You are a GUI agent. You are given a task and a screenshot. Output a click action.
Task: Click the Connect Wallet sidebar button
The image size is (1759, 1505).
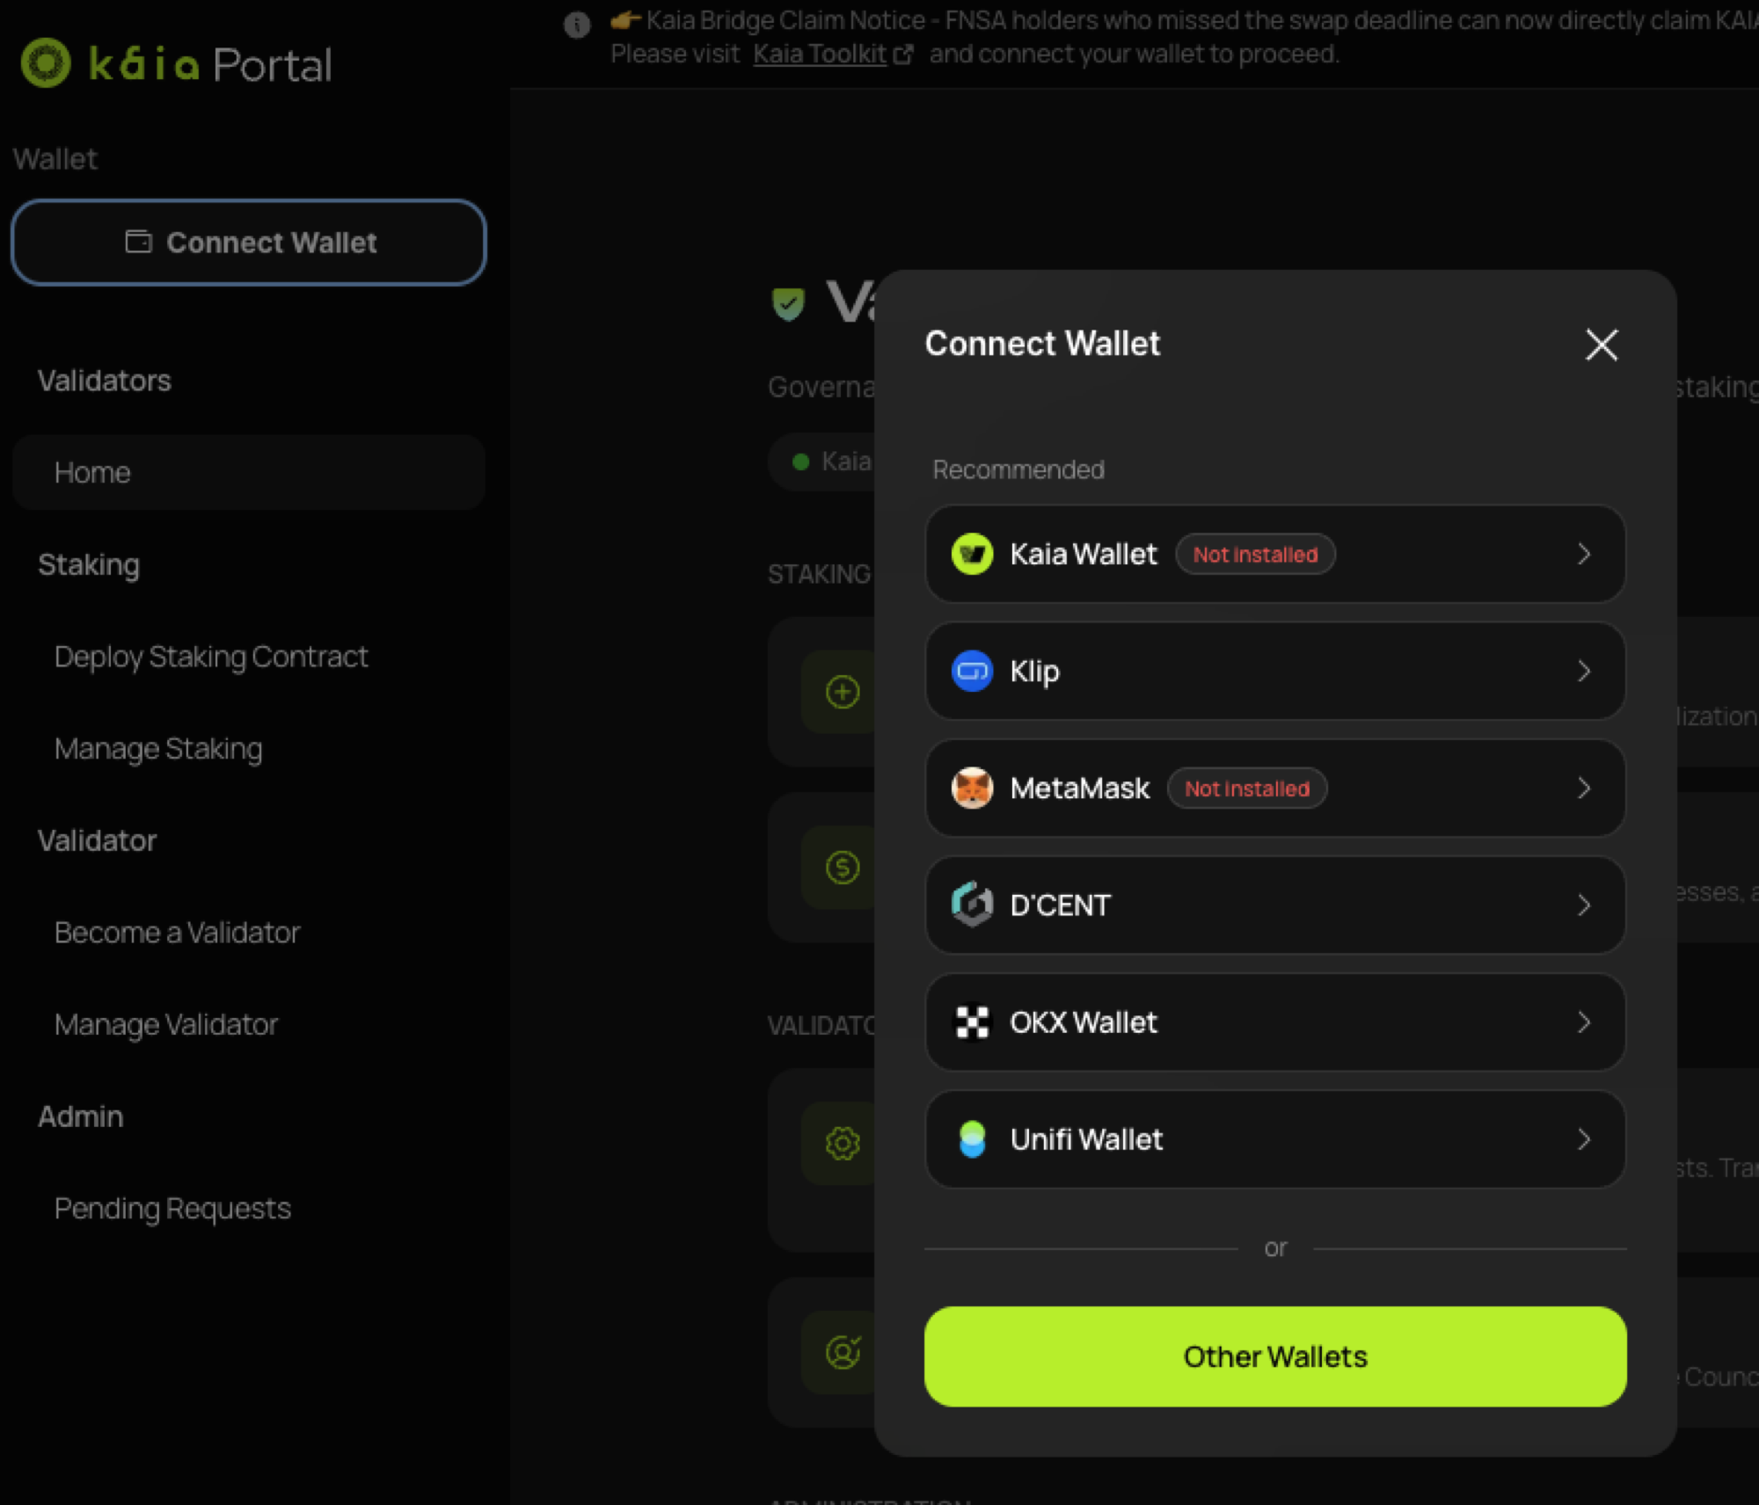pyautogui.click(x=248, y=242)
